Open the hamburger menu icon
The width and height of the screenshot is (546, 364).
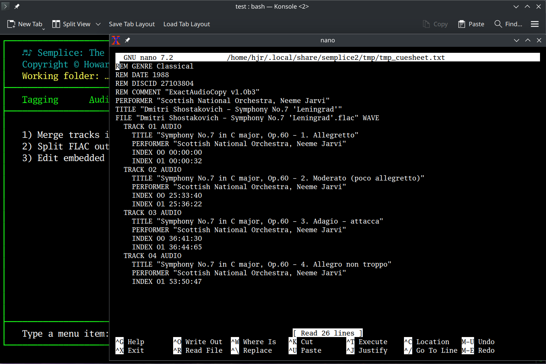point(535,24)
